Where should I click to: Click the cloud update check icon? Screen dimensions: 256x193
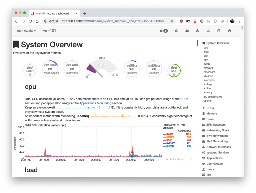[x=187, y=31]
